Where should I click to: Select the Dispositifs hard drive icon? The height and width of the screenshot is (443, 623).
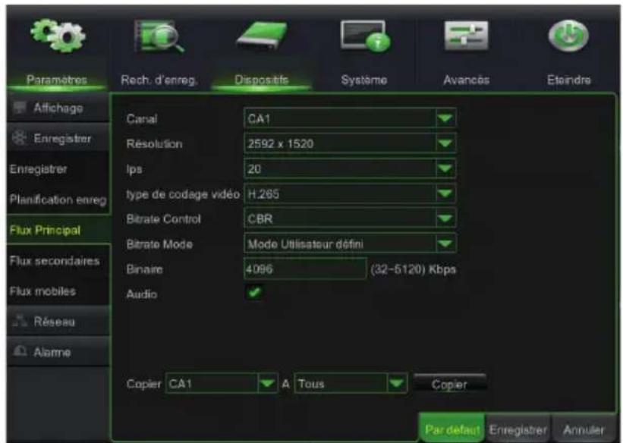(262, 36)
